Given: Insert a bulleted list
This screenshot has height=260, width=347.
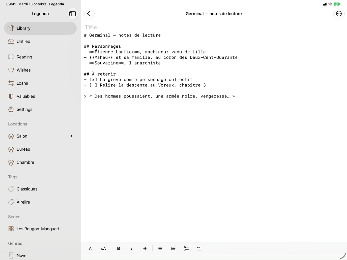Looking at the screenshot, I should (x=160, y=249).
